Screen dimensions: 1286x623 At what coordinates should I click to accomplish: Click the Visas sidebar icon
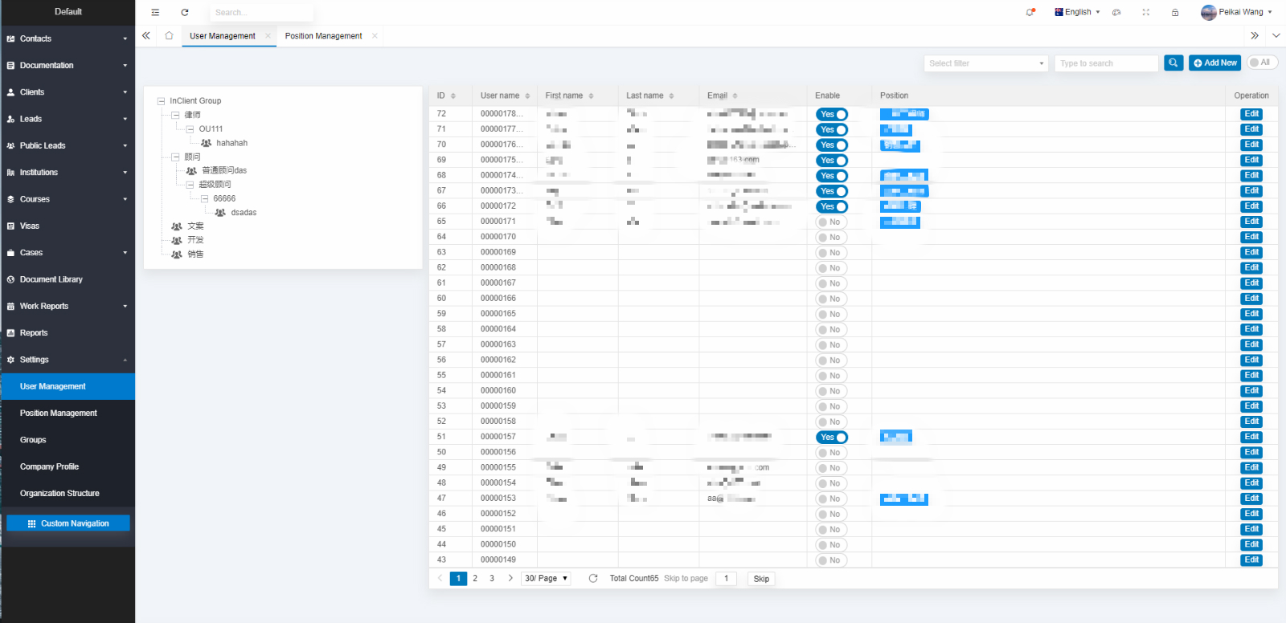point(10,226)
